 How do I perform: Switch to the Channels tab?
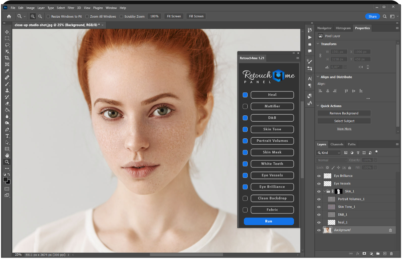click(x=337, y=144)
